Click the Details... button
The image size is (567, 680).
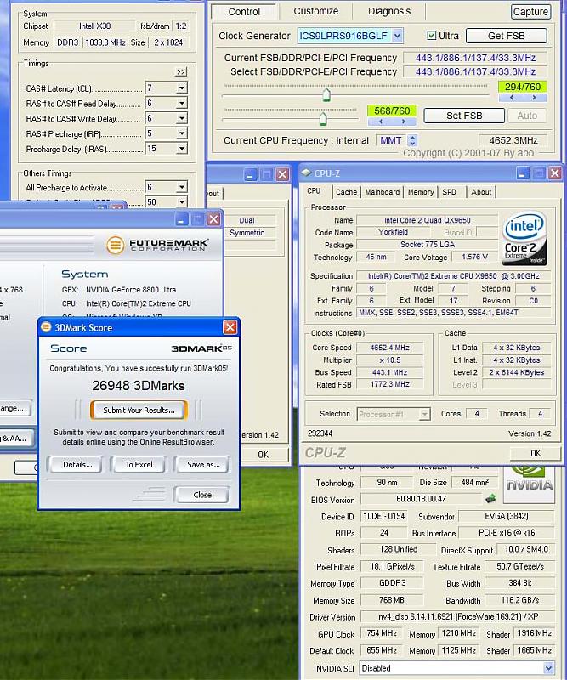[77, 464]
